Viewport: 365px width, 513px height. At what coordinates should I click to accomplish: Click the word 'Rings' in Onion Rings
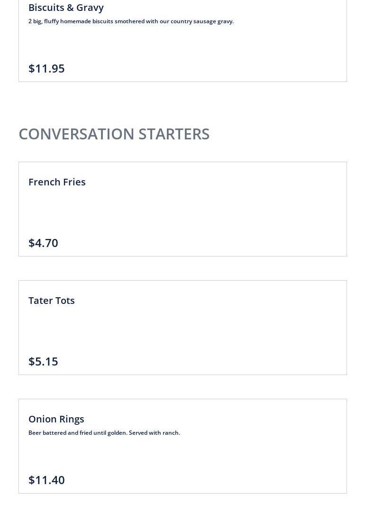71,419
